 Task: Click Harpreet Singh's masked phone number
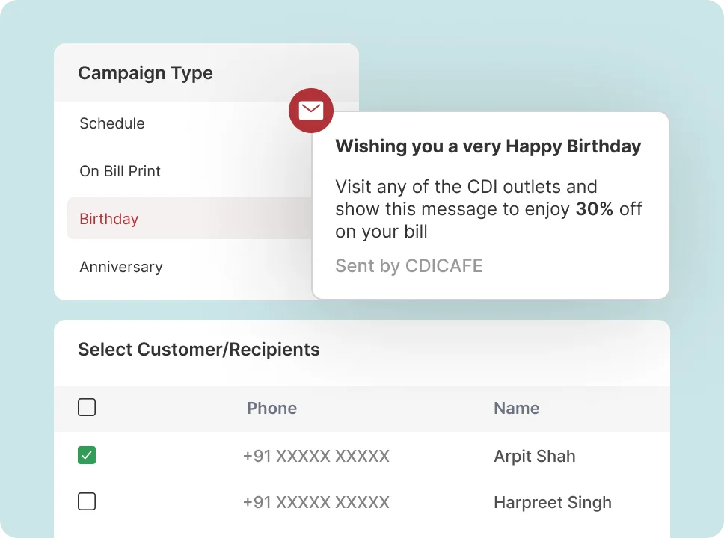point(316,502)
